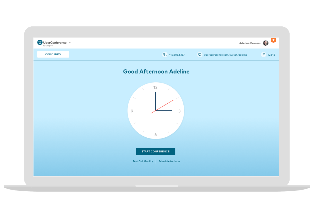This screenshot has width=314, height=218.
Task: Open the menu under Adeline Bowers name
Action: pos(250,43)
